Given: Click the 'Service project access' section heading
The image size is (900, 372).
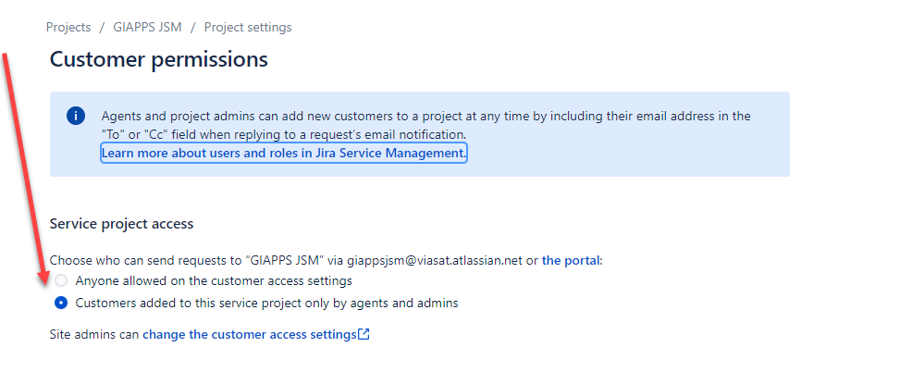Looking at the screenshot, I should (x=121, y=224).
